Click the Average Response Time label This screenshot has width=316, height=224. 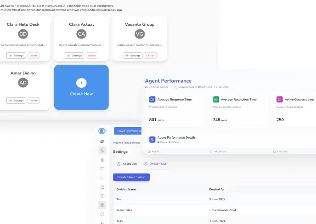(x=175, y=99)
